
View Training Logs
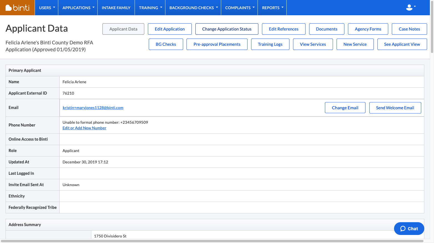point(270,44)
